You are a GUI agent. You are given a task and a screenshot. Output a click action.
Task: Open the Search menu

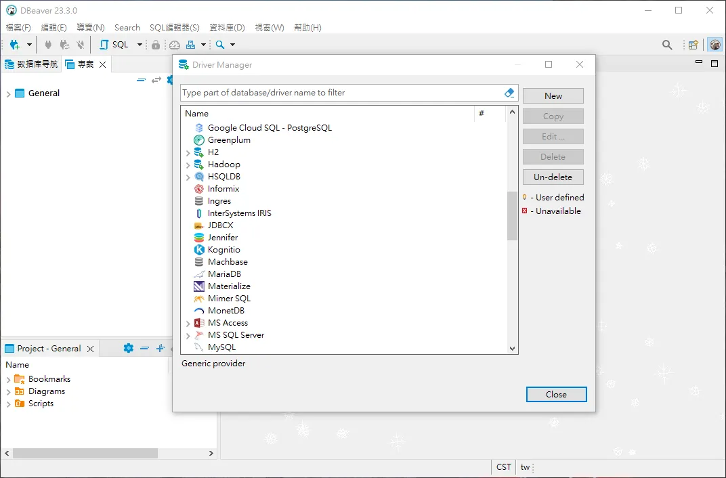(x=127, y=27)
